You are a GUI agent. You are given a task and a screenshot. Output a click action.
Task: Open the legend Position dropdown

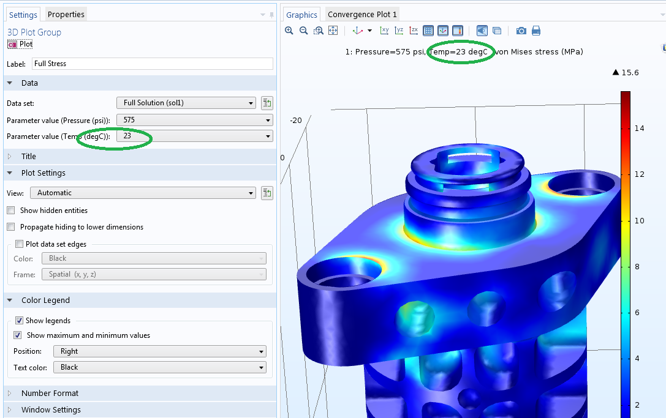click(x=159, y=351)
